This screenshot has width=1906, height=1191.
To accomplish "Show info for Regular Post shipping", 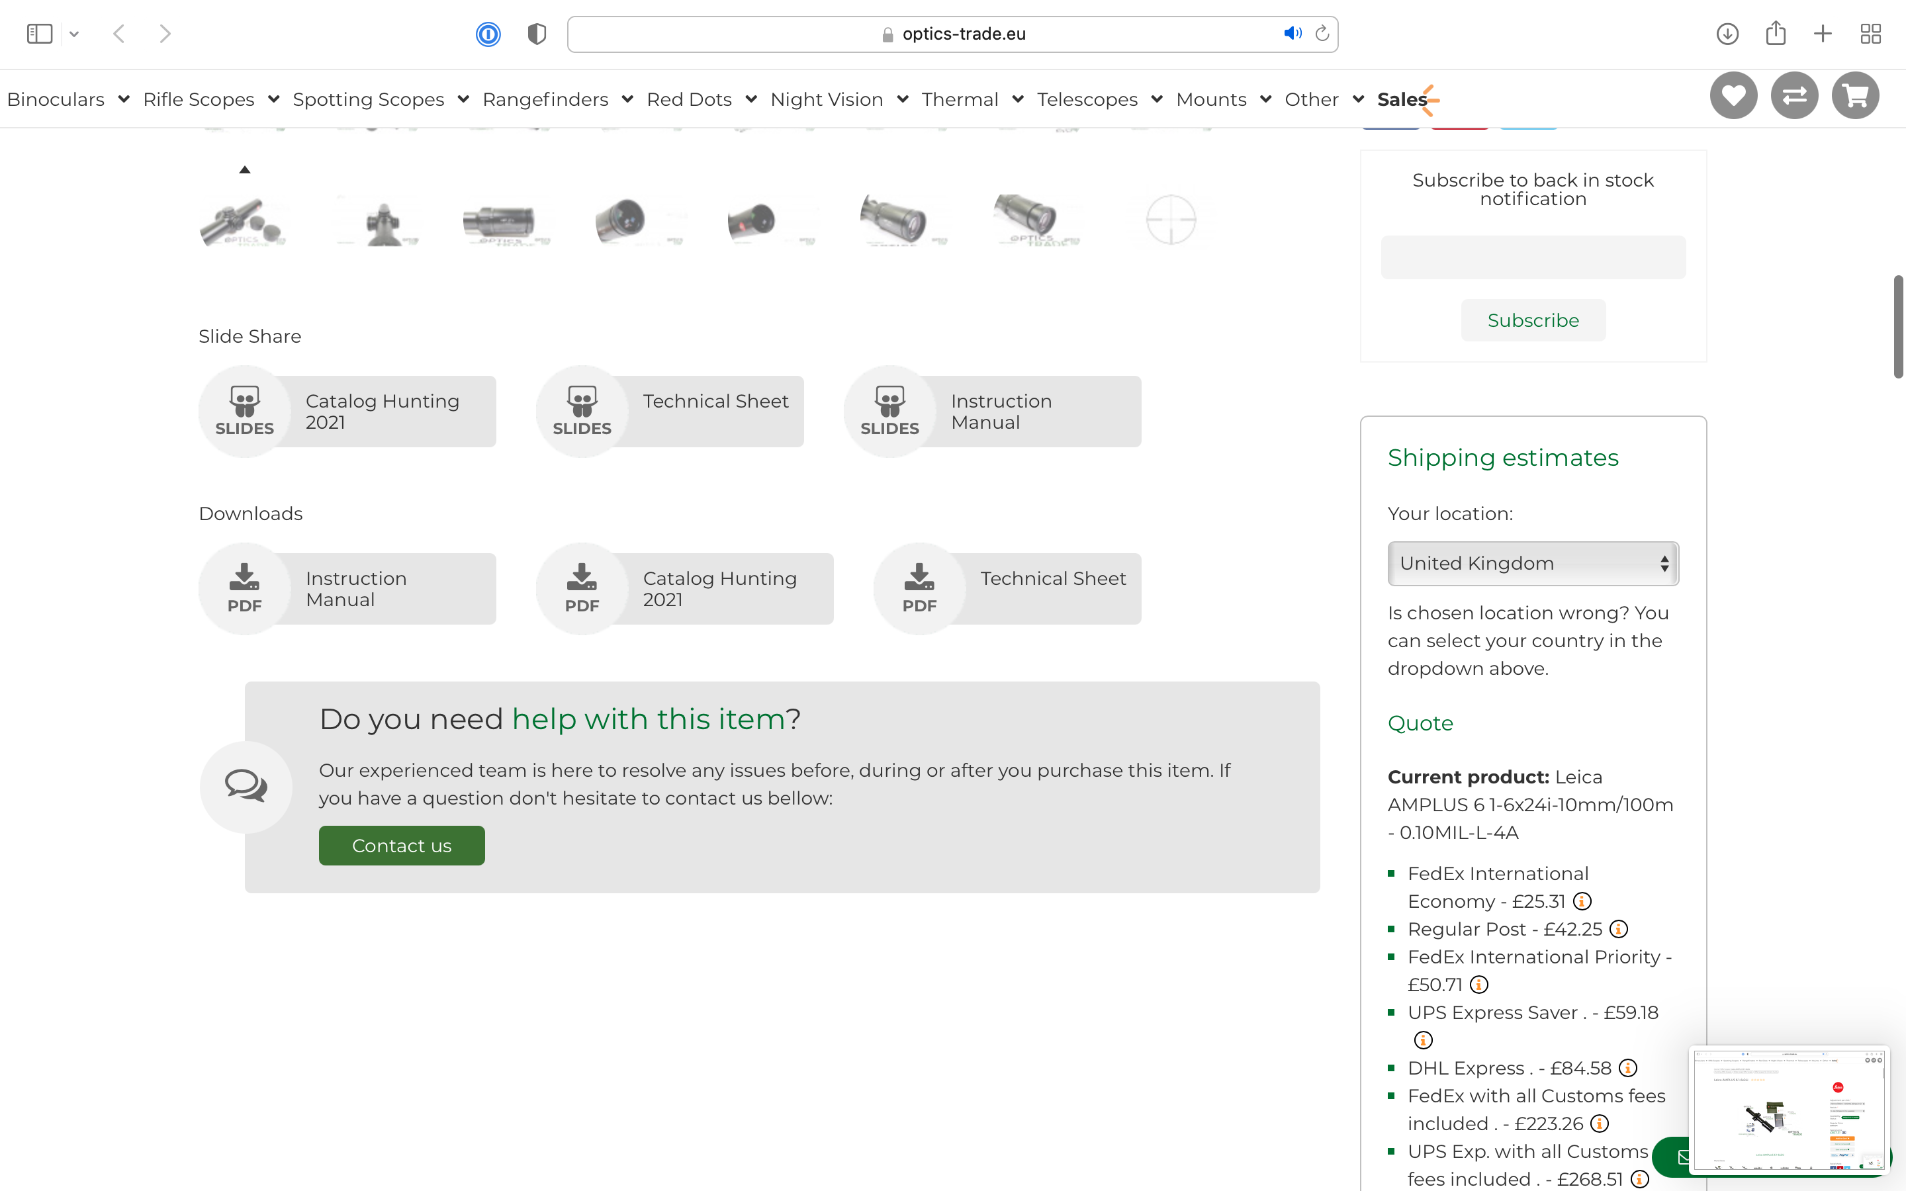I will click(x=1617, y=929).
